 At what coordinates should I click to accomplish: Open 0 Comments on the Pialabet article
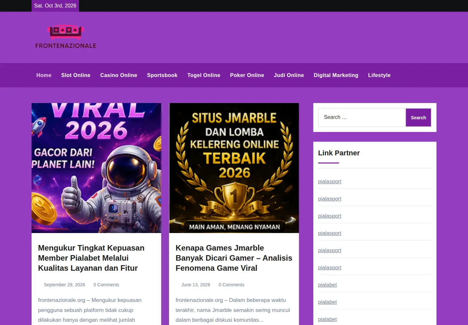[106, 285]
